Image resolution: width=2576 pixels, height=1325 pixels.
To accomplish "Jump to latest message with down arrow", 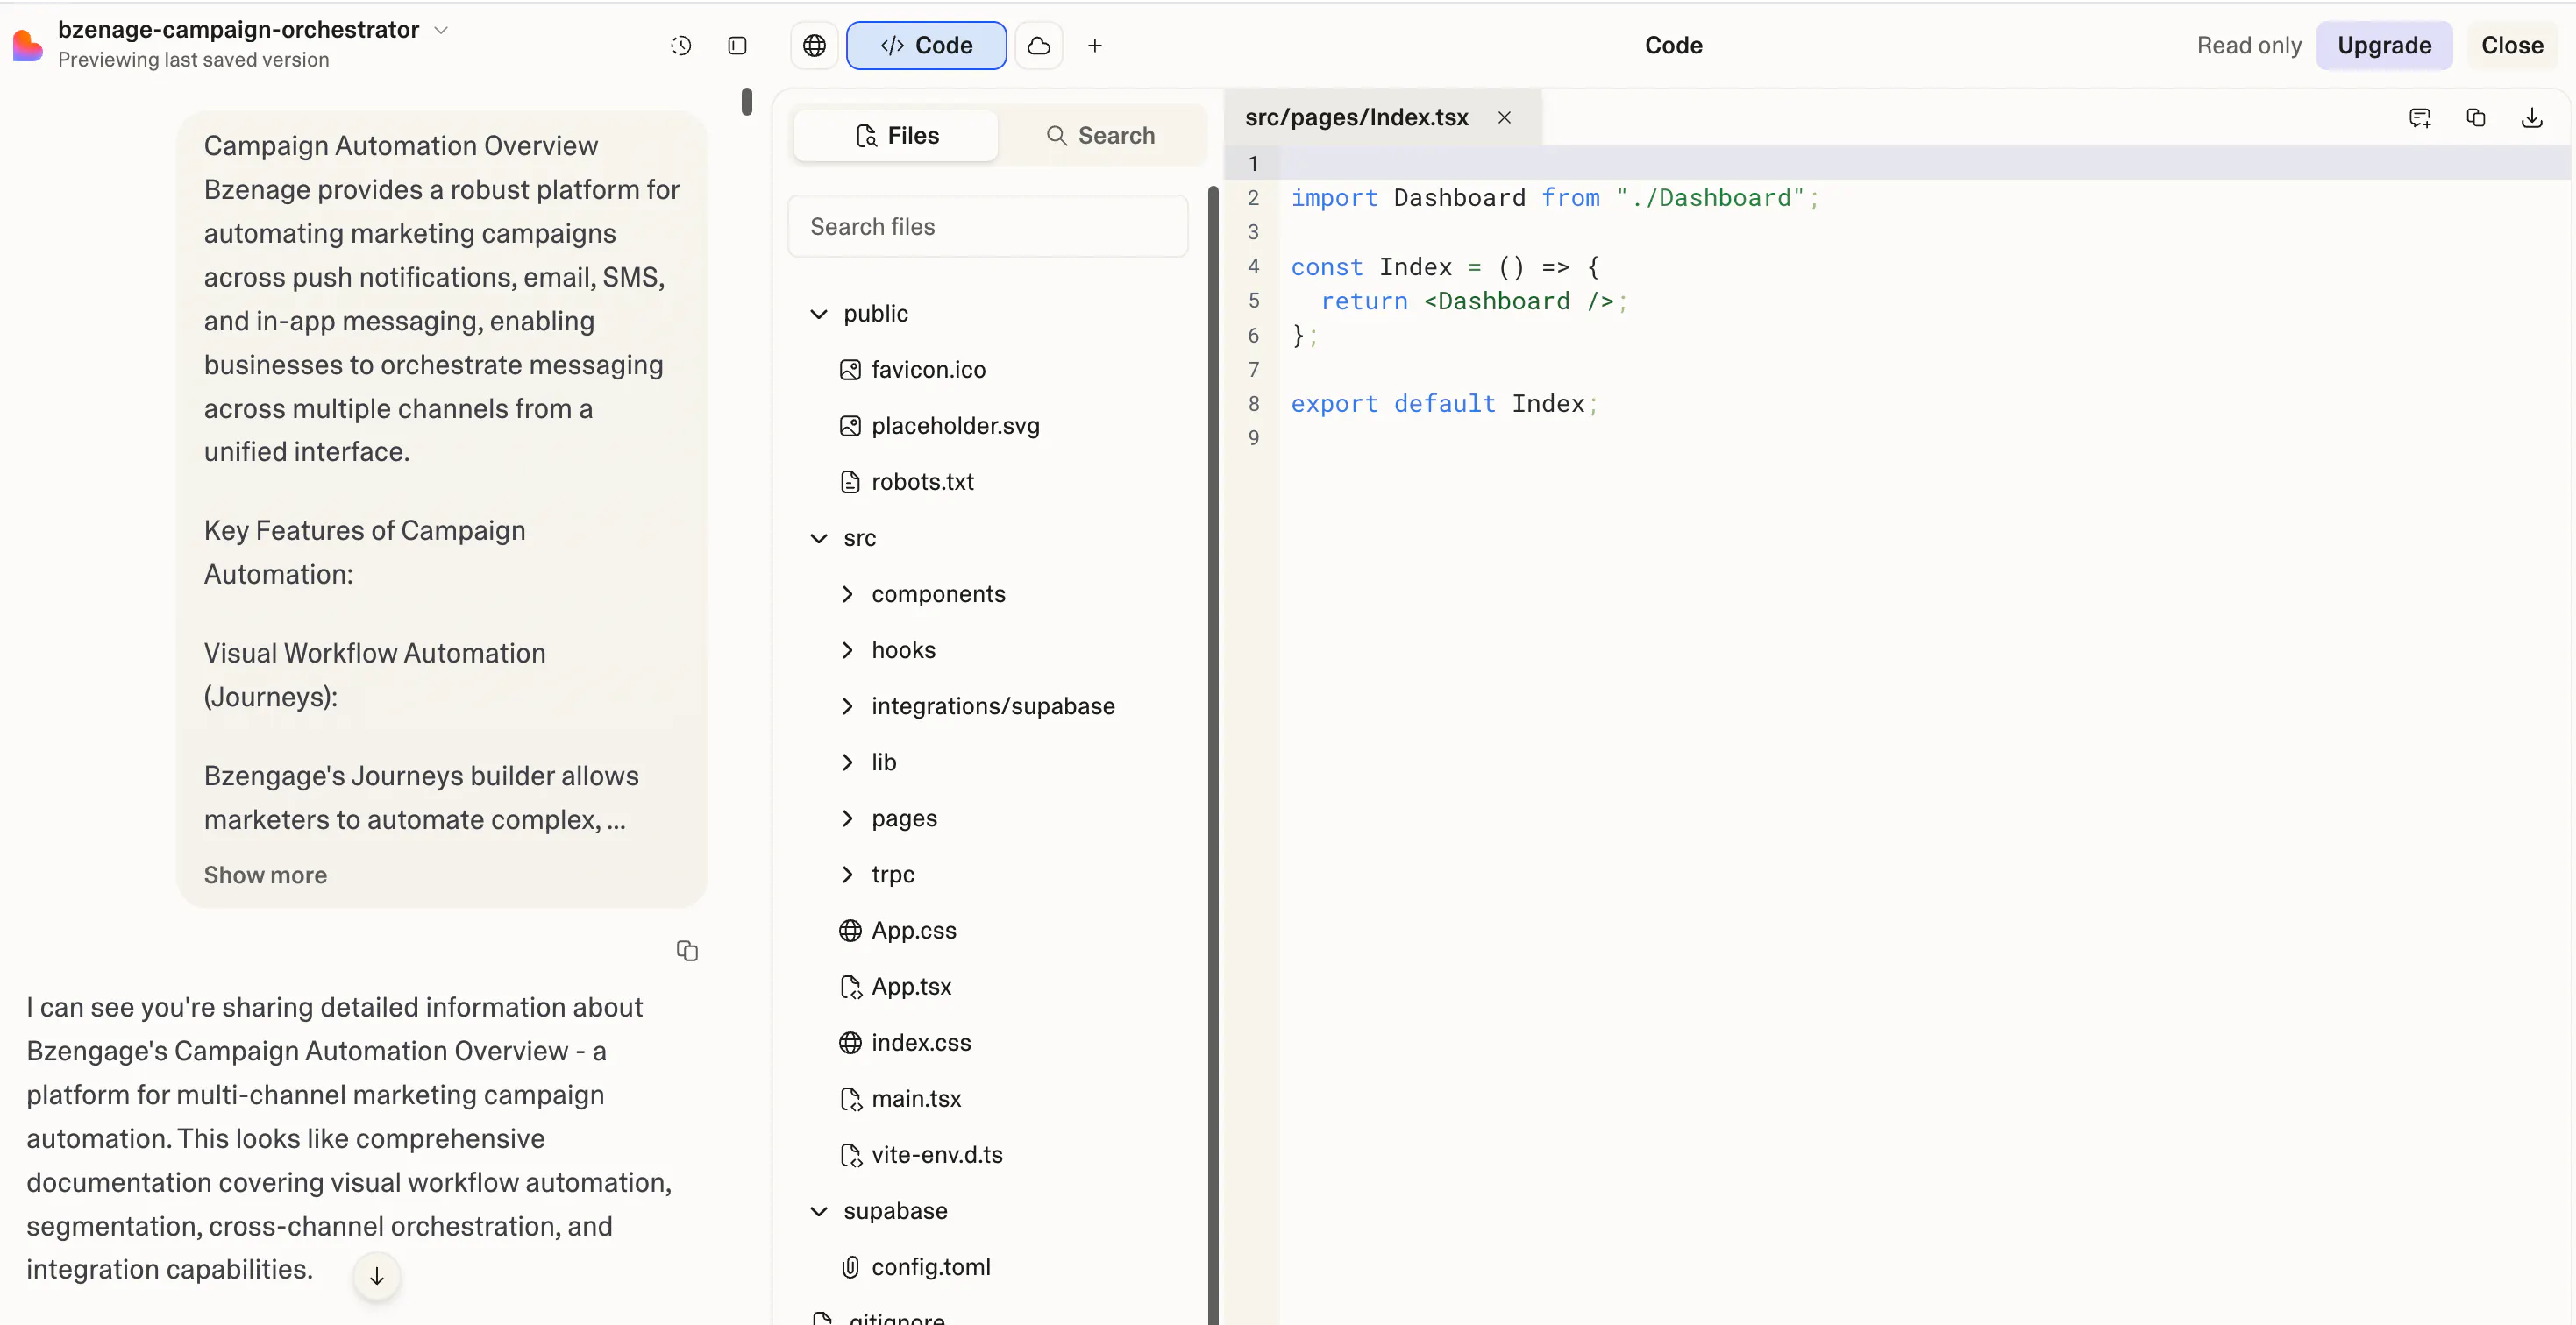I will click(377, 1276).
